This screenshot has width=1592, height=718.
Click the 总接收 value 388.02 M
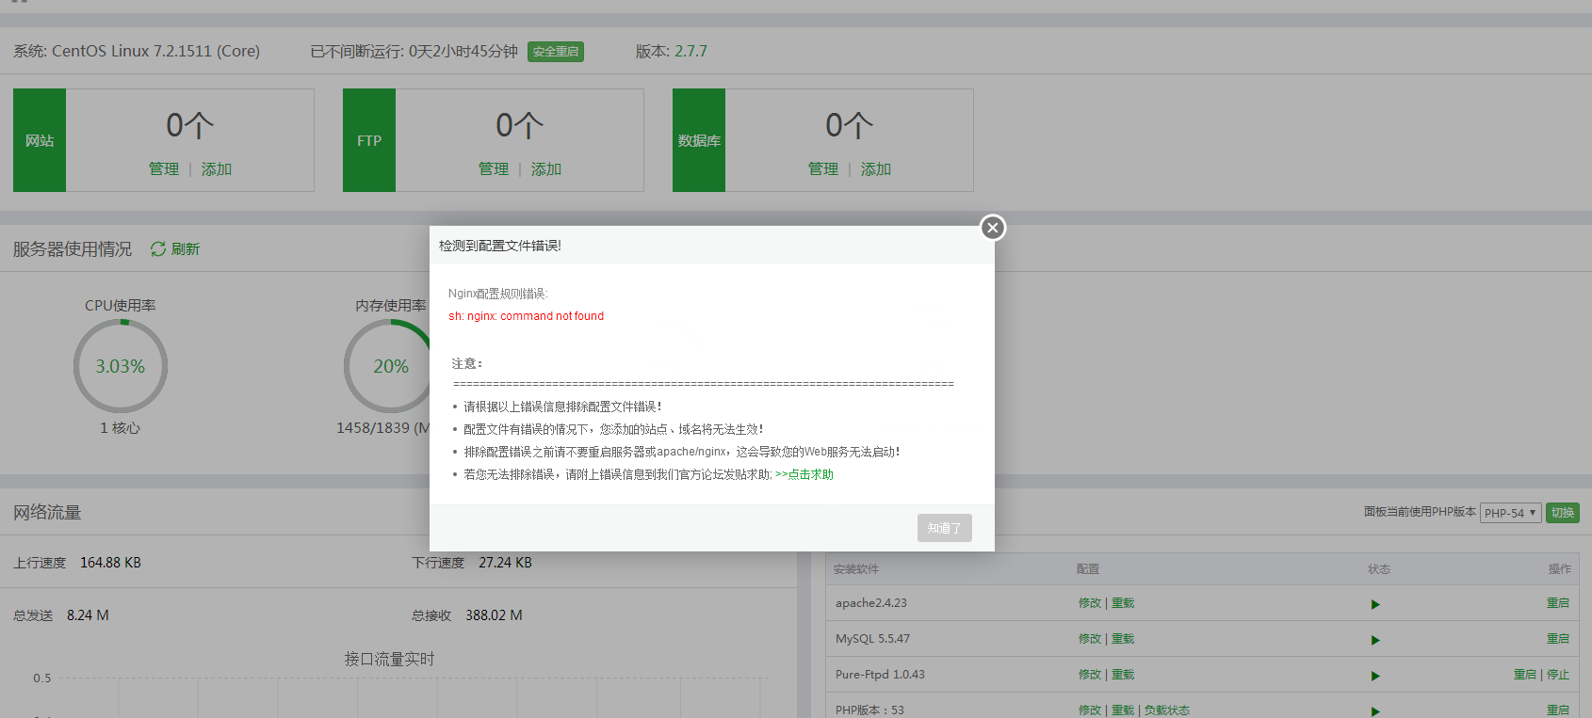click(494, 615)
